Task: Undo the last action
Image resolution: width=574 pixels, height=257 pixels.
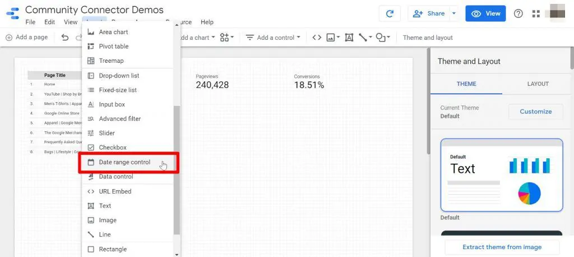Action: tap(65, 38)
